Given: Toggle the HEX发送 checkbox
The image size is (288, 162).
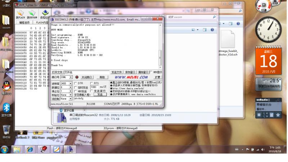Looking at the screenshot, I should [x=76, y=91].
